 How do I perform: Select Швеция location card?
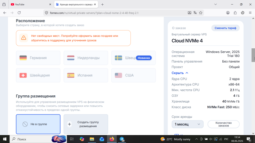(x=133, y=58)
